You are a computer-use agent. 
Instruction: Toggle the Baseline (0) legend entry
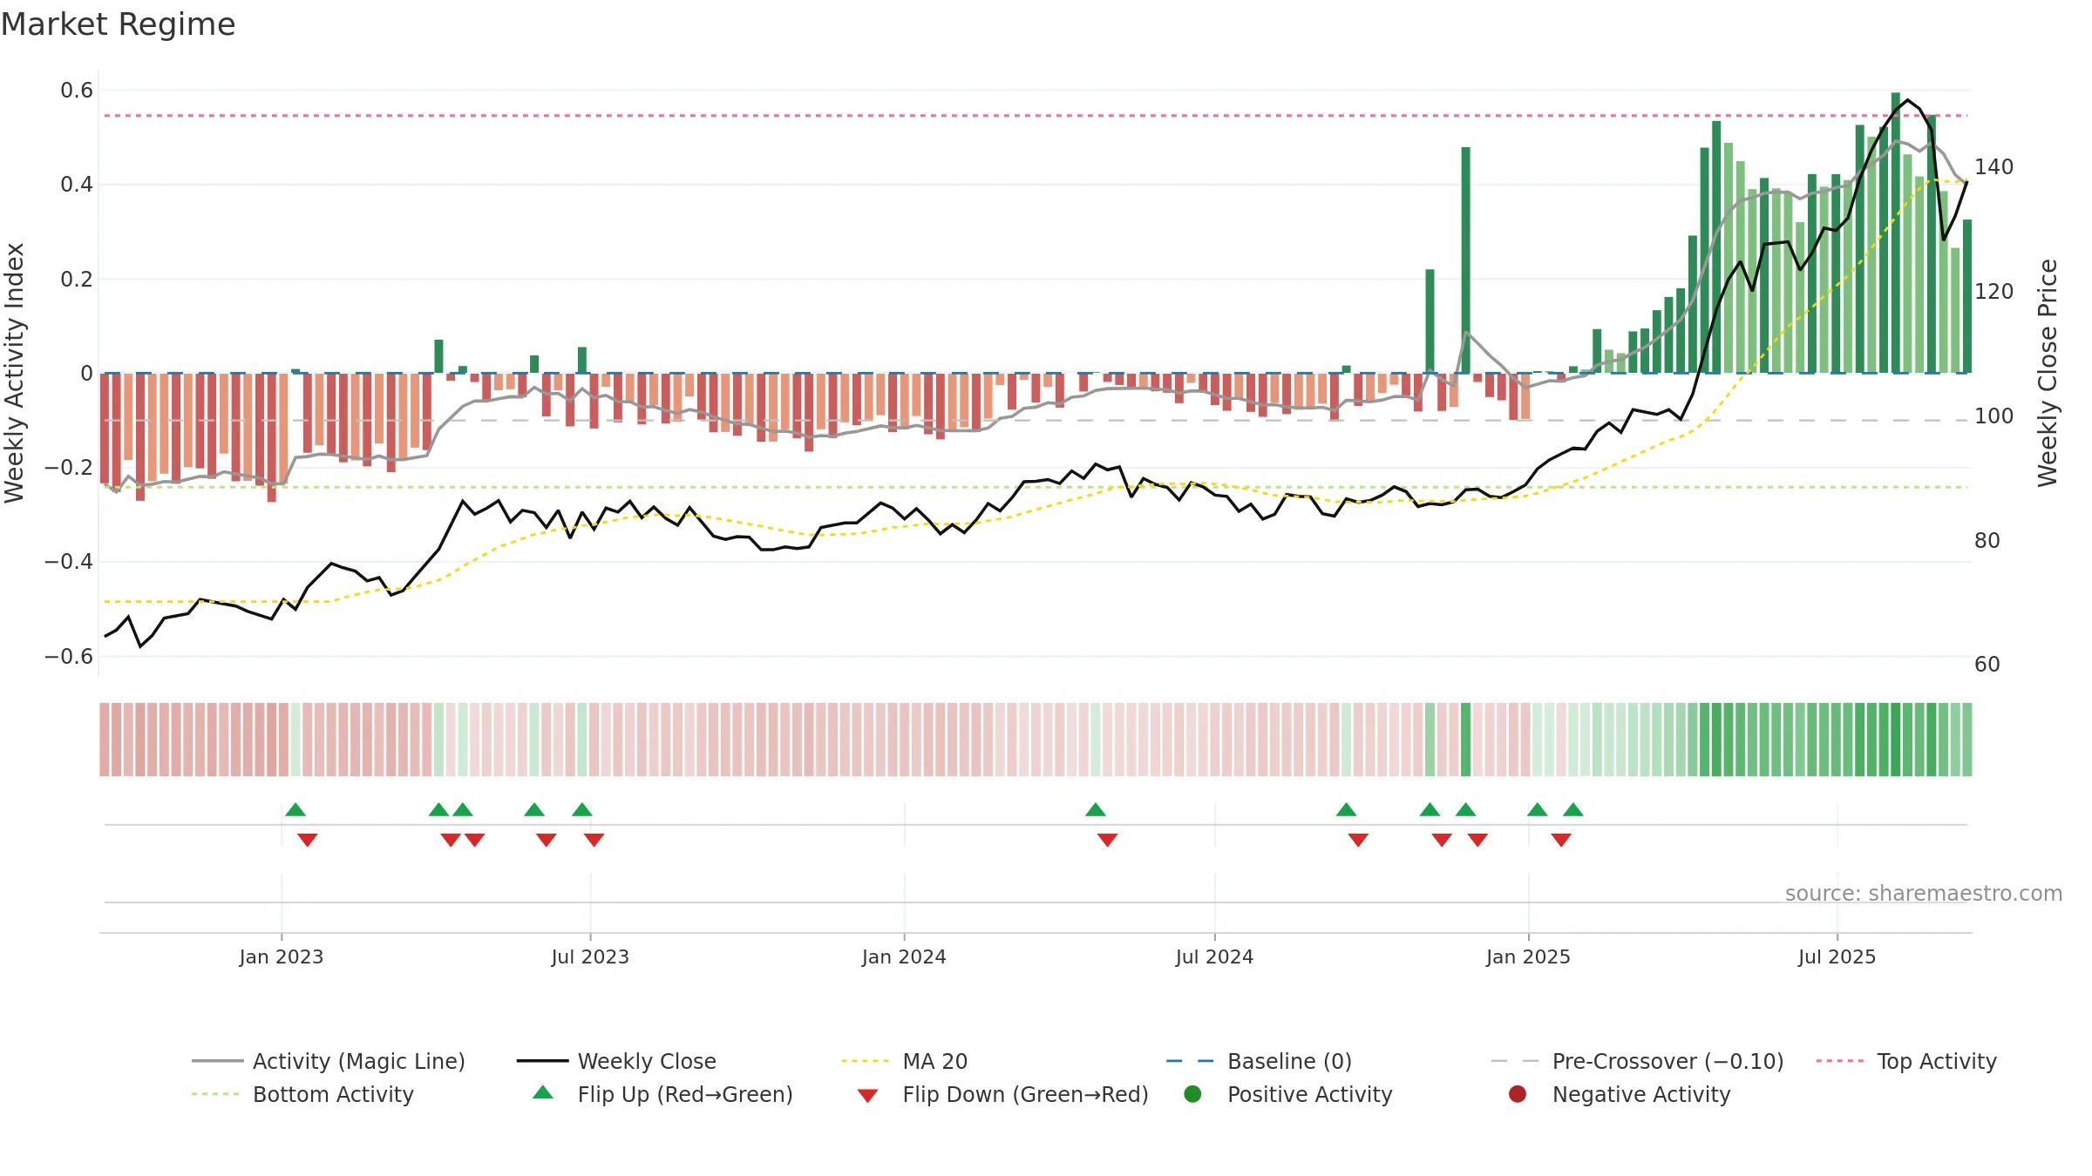(1259, 1061)
